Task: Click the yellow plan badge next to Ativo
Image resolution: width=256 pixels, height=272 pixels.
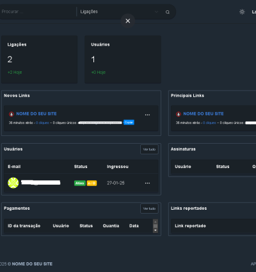Action: (x=92, y=183)
